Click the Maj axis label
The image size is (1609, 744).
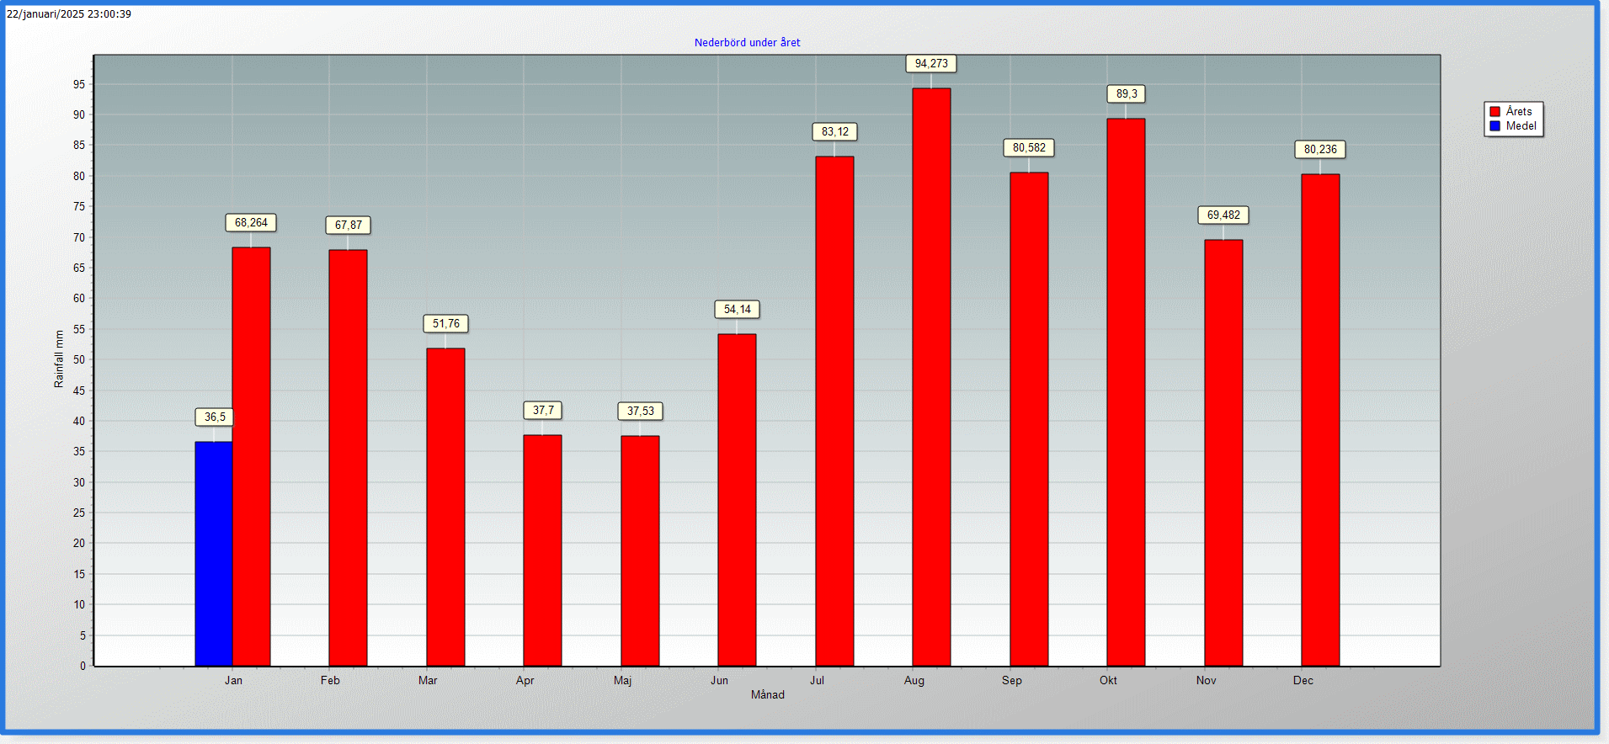pos(622,680)
